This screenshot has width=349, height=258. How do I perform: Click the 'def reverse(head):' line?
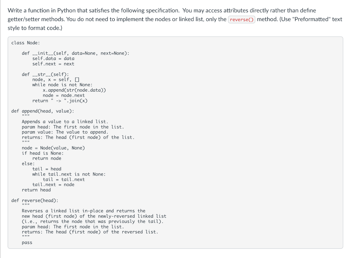click(x=35, y=200)
